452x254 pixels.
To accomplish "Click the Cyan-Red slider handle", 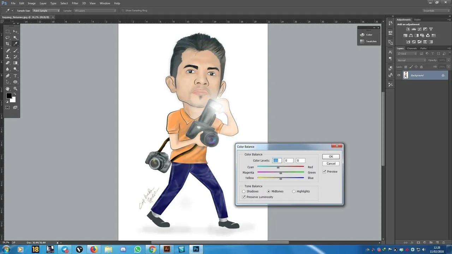I will tap(278, 167).
